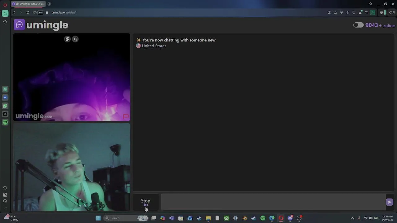
Task: Open WhatsApp in the Opera sidebar
Action: 5,106
